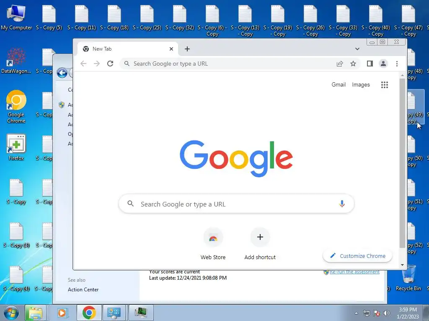The image size is (429, 321).
Task: Open a new Chrome tab
Action: coord(187,49)
